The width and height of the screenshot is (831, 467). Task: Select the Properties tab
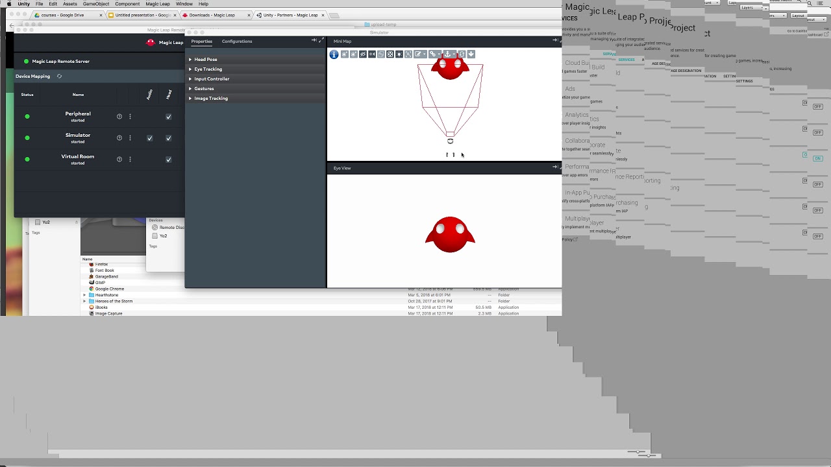click(201, 42)
